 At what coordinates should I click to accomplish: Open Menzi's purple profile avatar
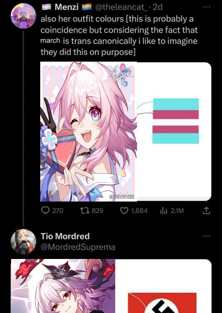tap(24, 16)
